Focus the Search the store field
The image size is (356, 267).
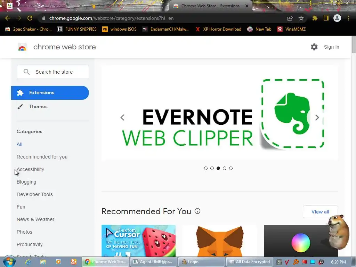coord(53,72)
